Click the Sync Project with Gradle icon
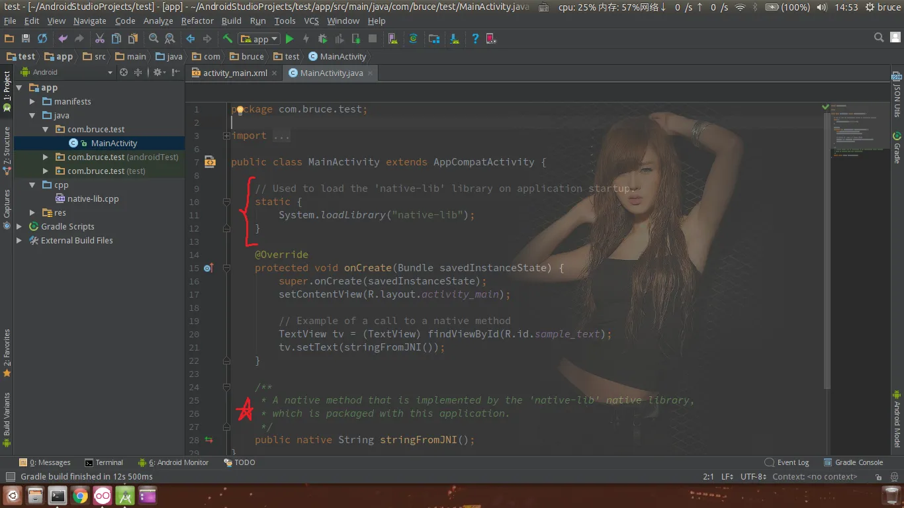The height and width of the screenshot is (508, 904). (413, 39)
